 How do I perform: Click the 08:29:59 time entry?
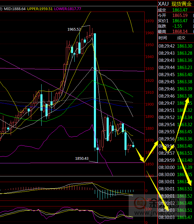pos(167,160)
